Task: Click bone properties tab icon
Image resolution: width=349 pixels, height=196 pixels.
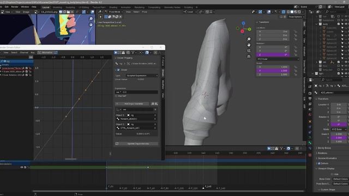Action: pos(310,143)
